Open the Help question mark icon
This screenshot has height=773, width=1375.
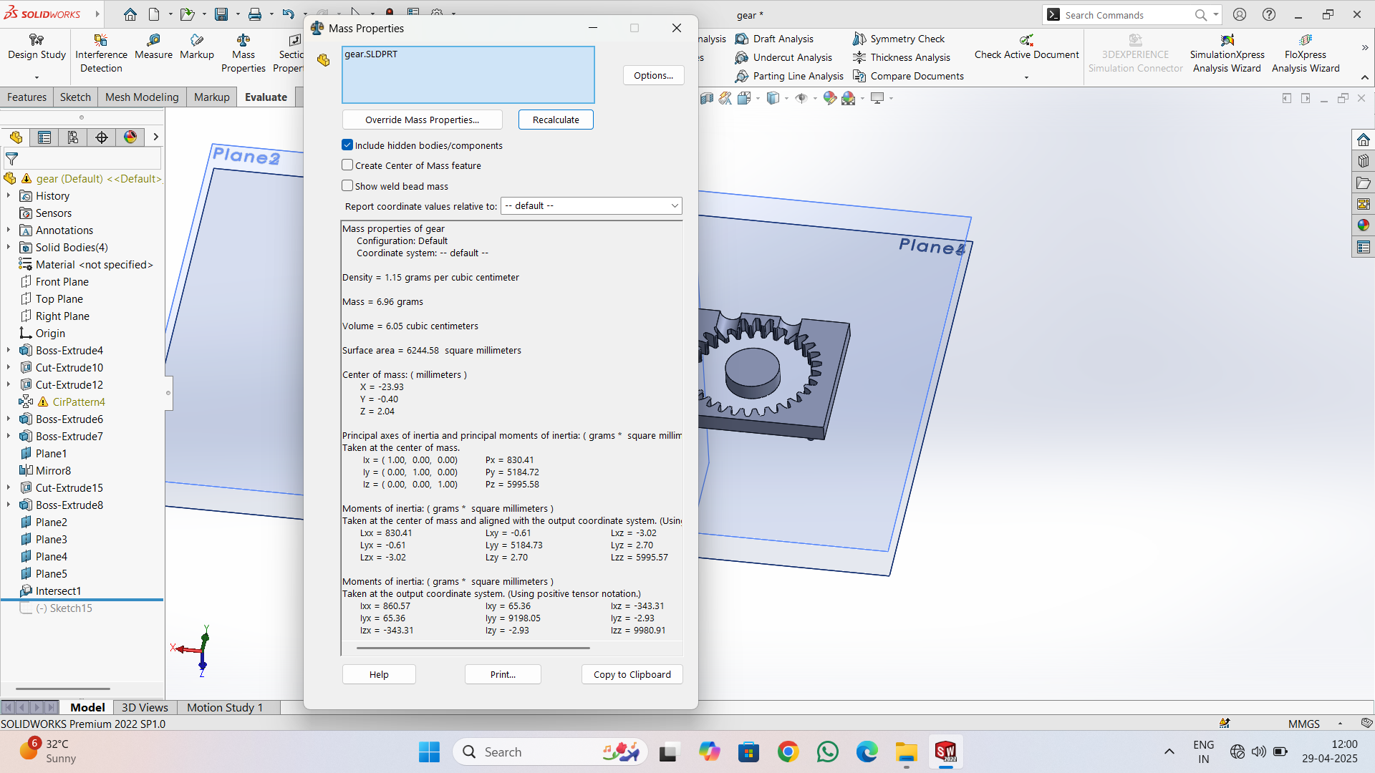(1269, 14)
